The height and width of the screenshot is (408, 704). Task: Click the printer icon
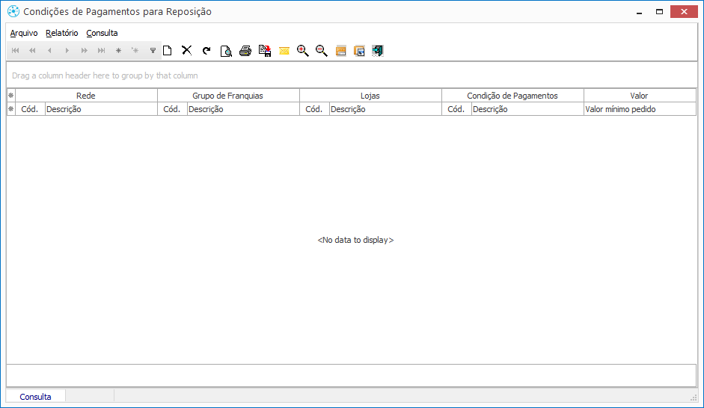(245, 51)
